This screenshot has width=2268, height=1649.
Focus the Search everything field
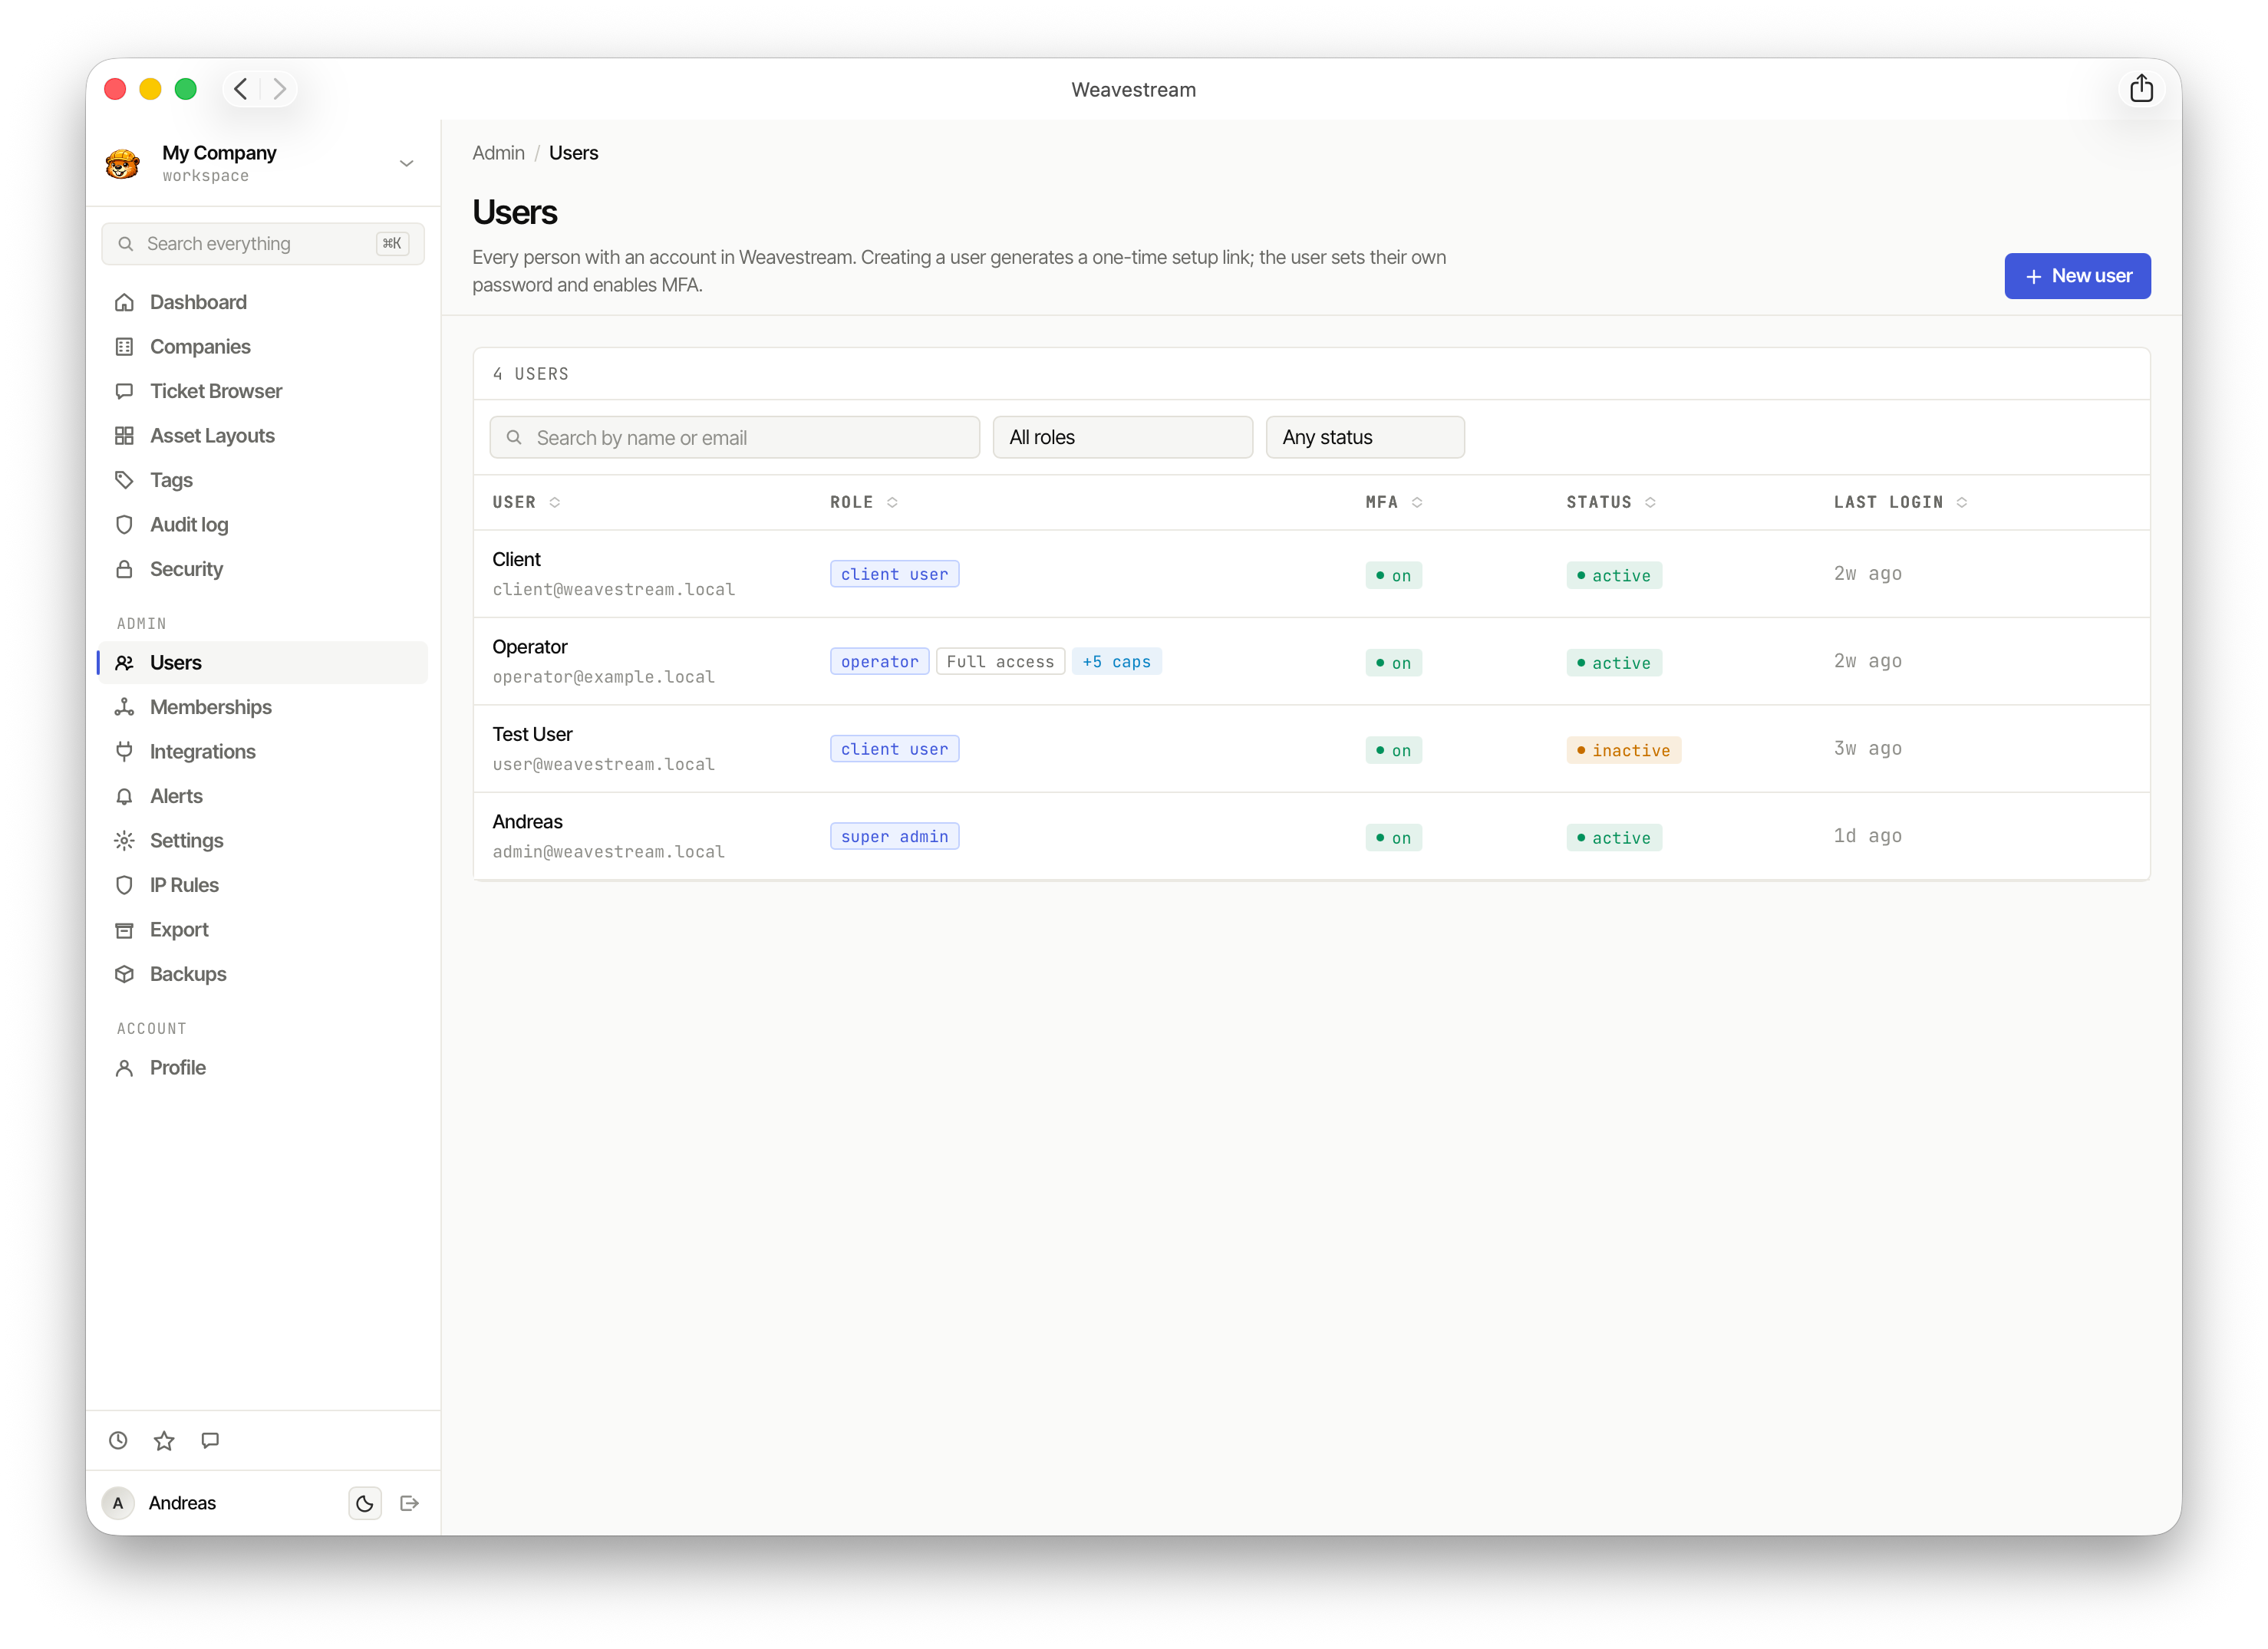pos(263,244)
